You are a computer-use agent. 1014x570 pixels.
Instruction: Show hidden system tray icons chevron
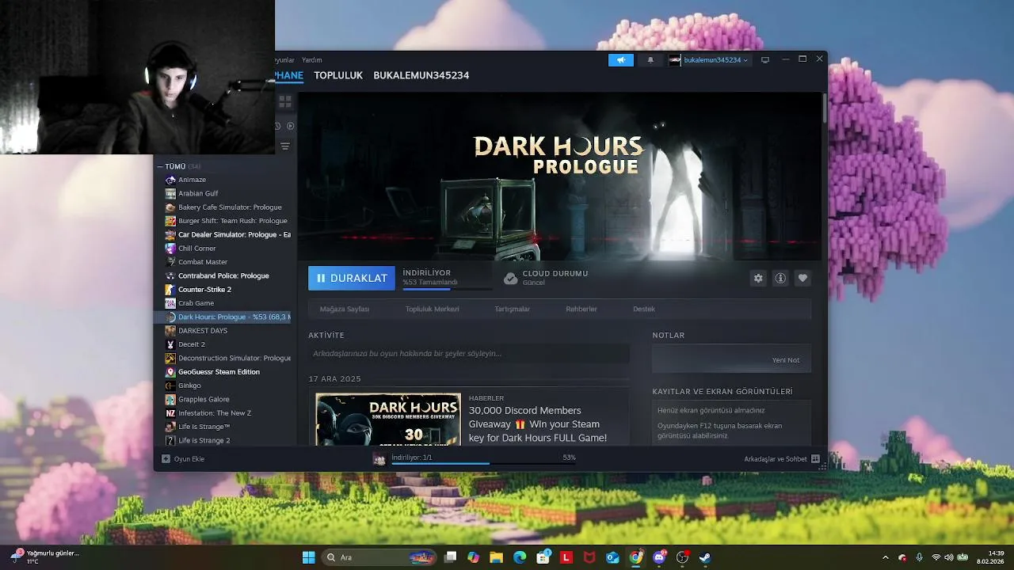(886, 557)
